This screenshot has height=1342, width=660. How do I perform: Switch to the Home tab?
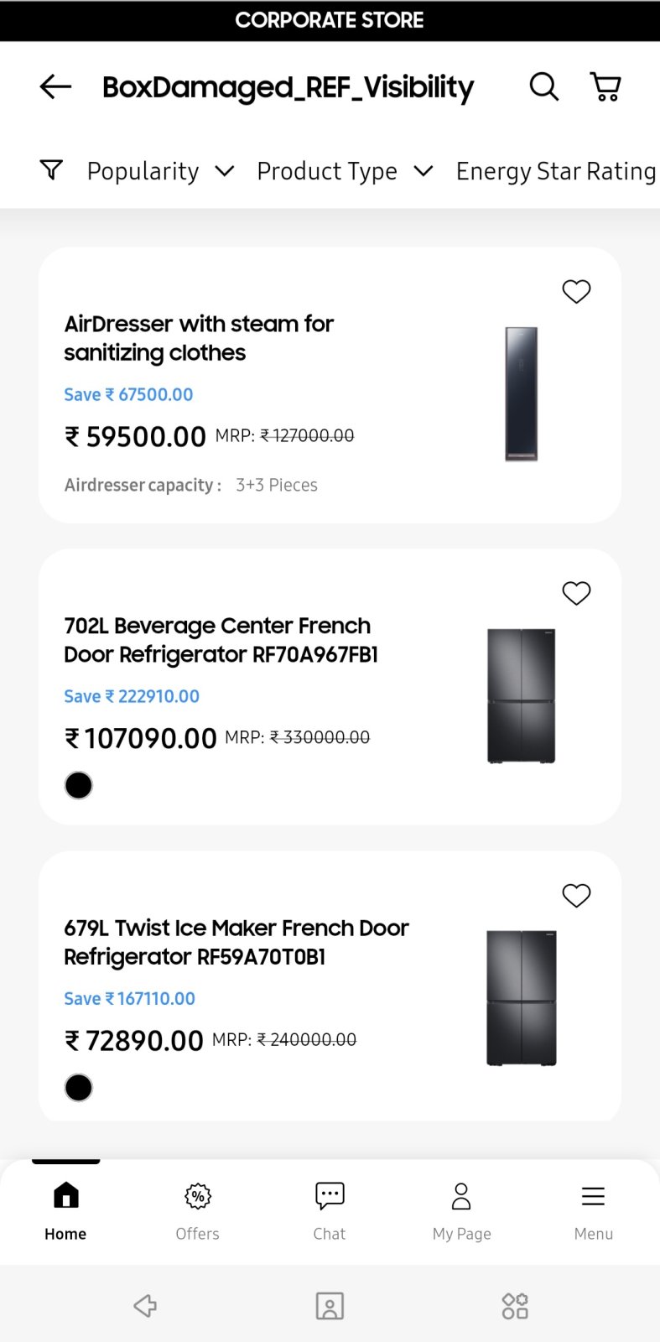click(x=65, y=1210)
